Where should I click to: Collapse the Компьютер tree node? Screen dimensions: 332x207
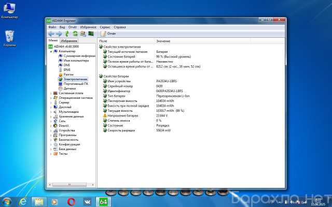coord(51,51)
